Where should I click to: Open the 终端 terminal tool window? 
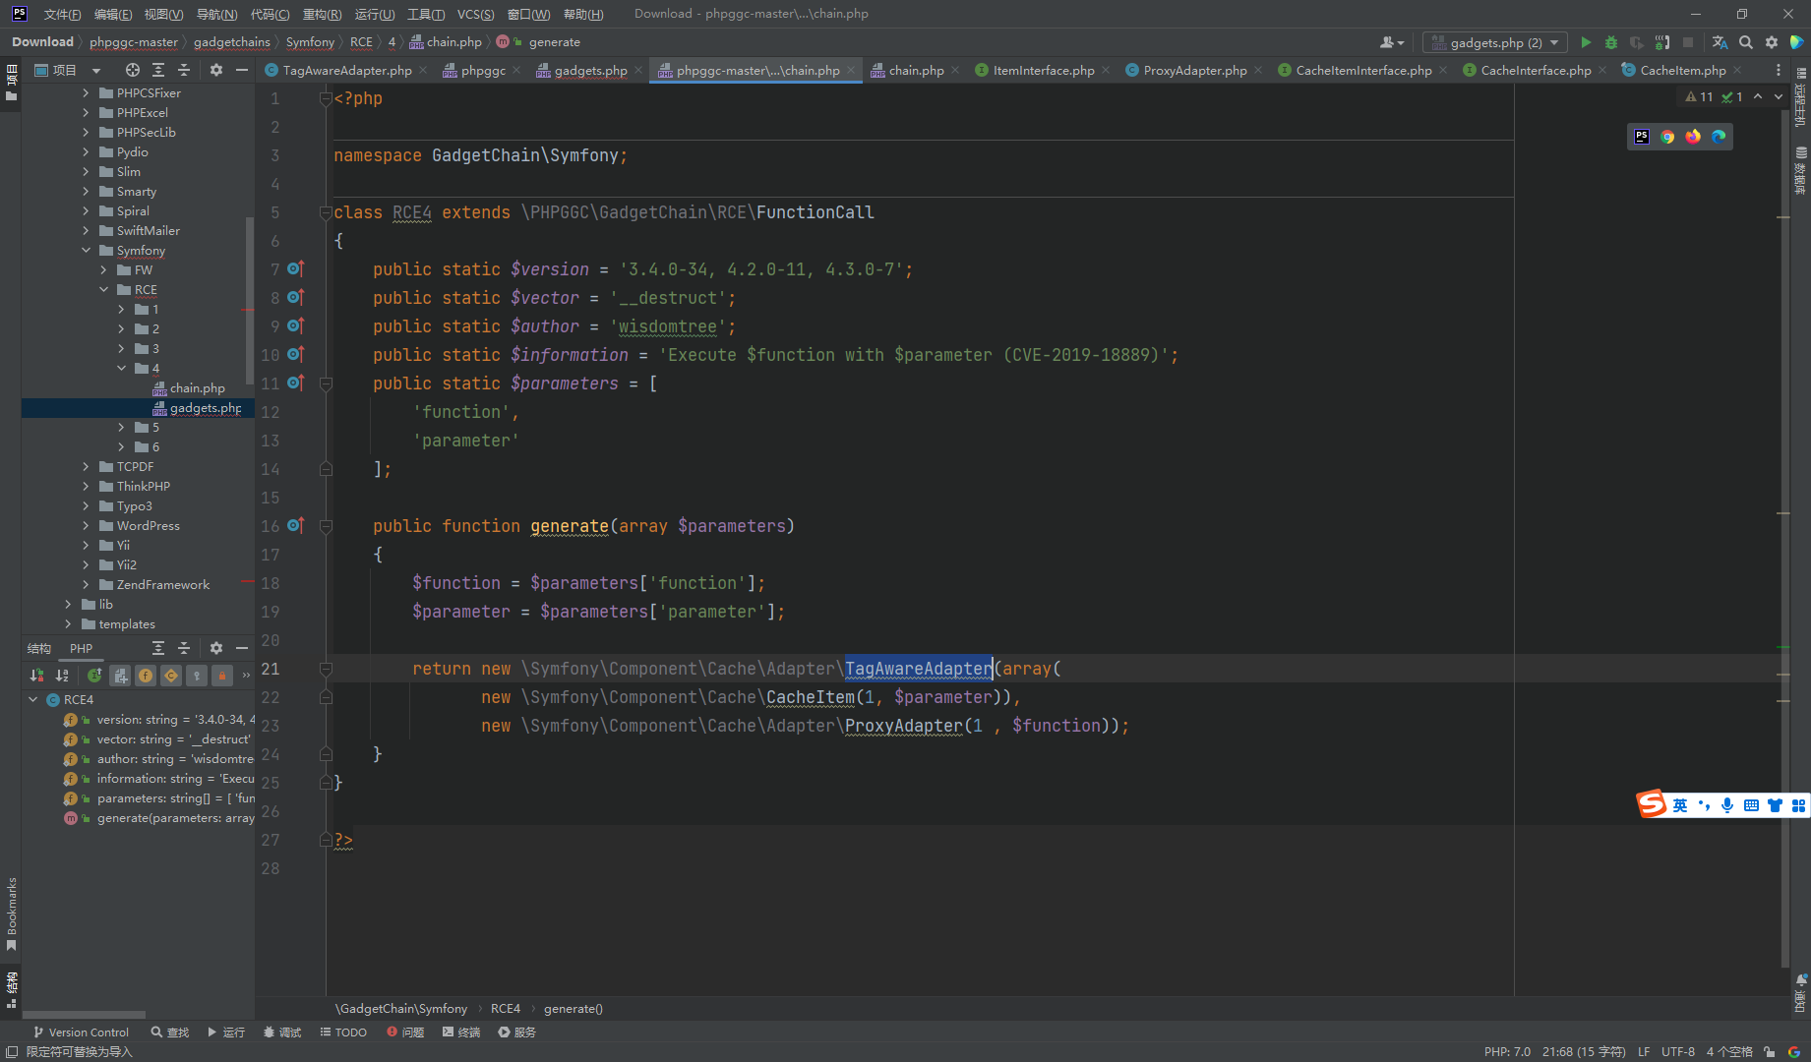tap(461, 1032)
